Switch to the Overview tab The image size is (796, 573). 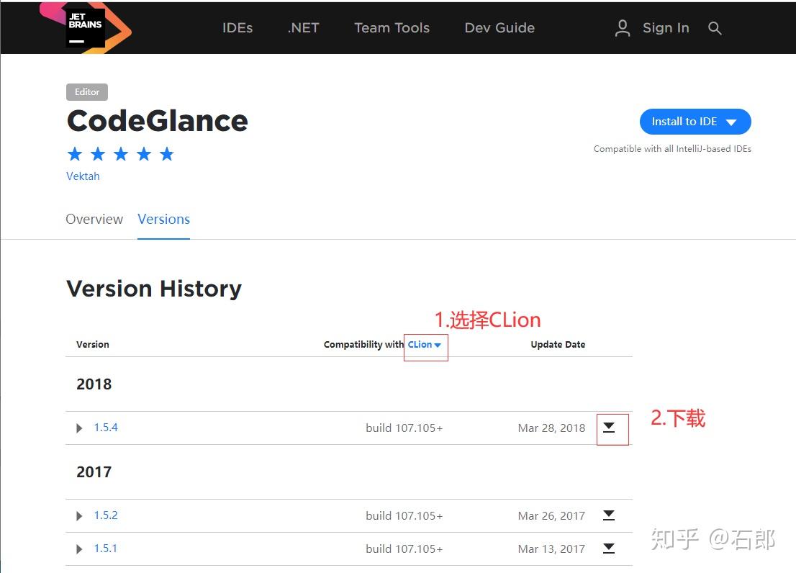coord(94,220)
